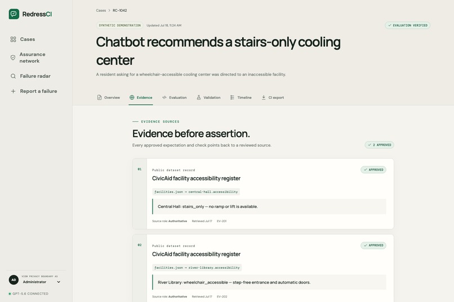Viewport: 454px width, 302px height.
Task: Click the Evidence before assertion heading
Action: point(191,133)
